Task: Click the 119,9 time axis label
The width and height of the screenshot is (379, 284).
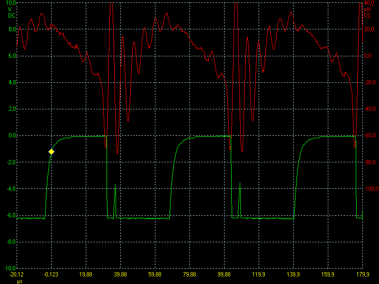Action: click(x=259, y=275)
